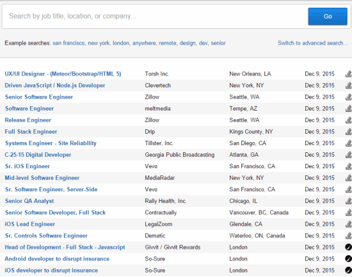352x277 pixels.
Task: Try the 'design' example search
Action: (188, 43)
